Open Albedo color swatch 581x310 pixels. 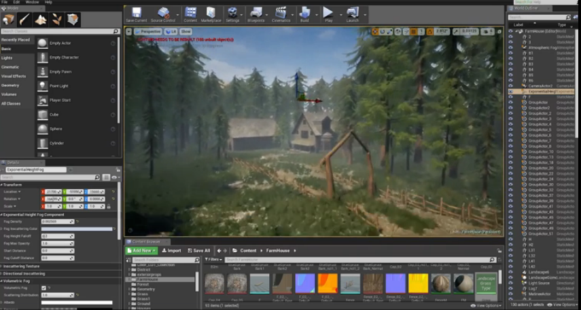pos(77,303)
